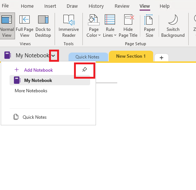The height and width of the screenshot is (190, 196).
Task: Select My Notebook in the notebook list
Action: 50,80
